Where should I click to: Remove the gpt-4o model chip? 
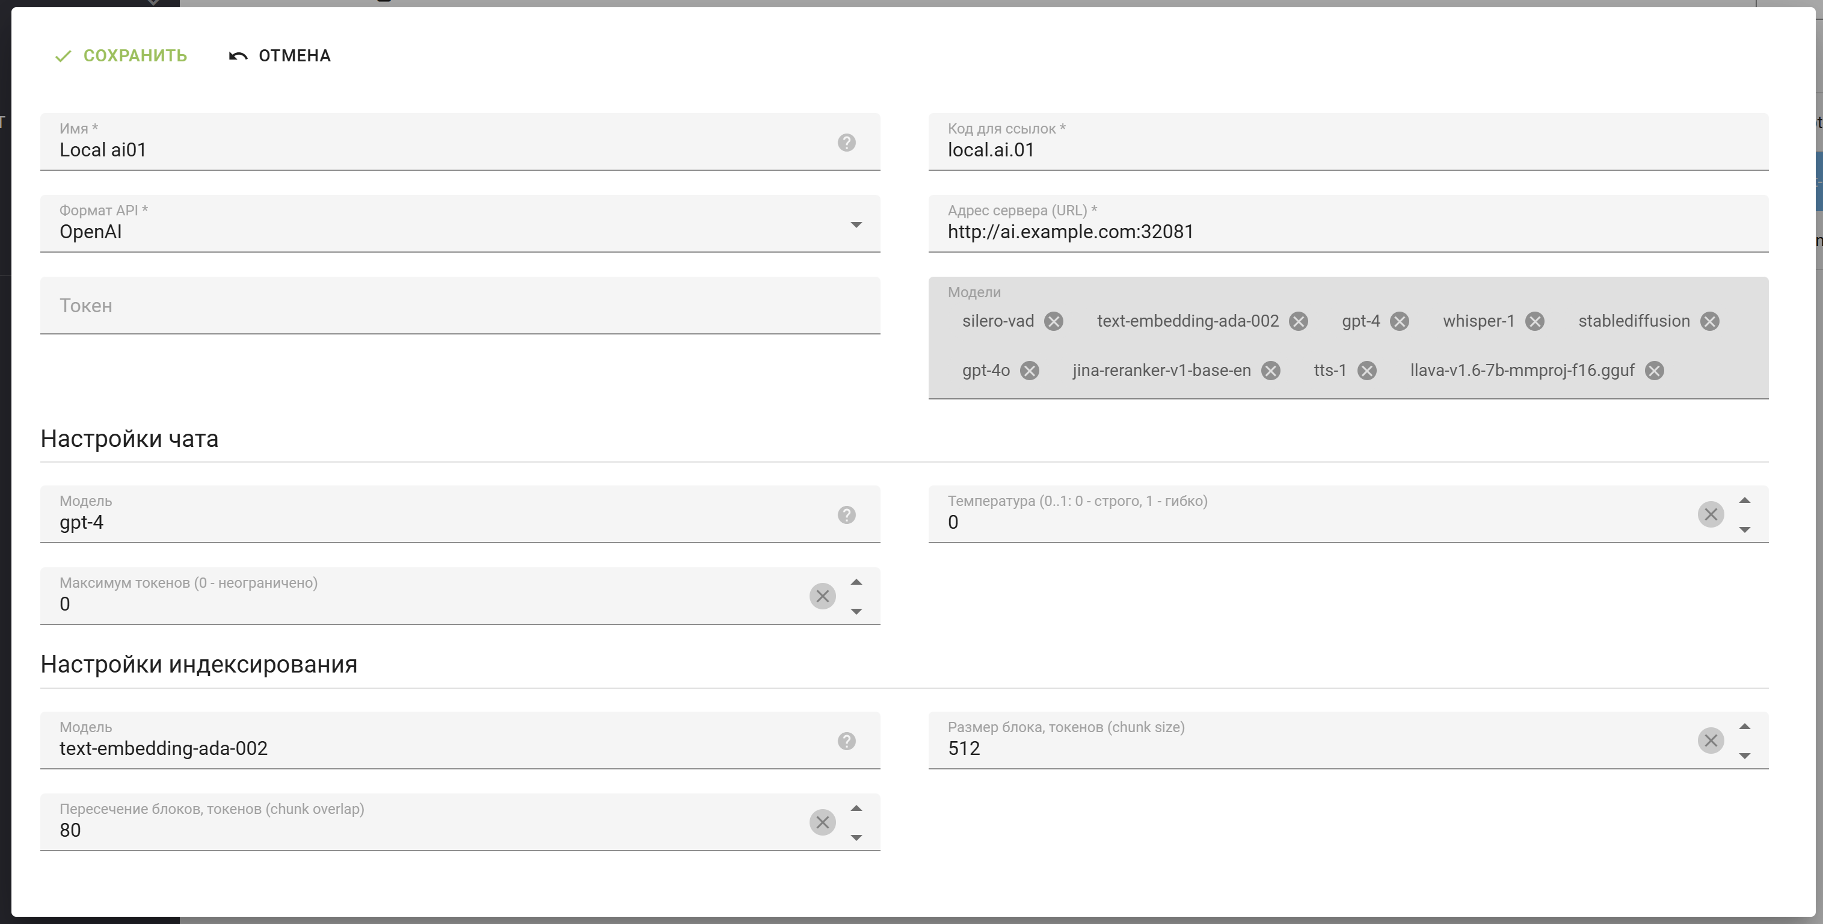point(1030,371)
